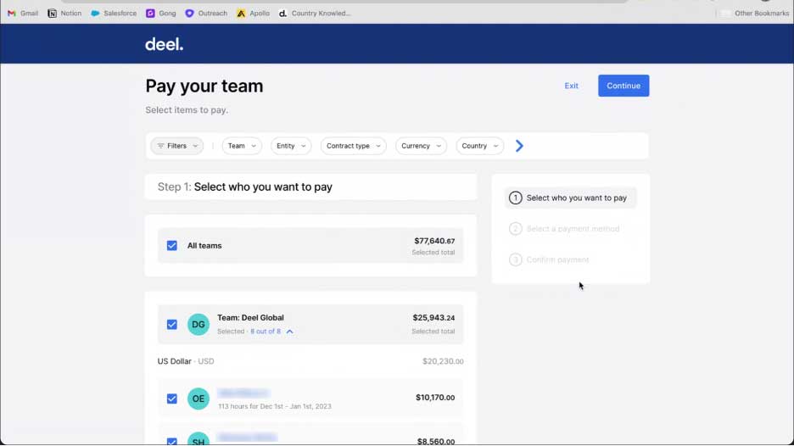Click the OE avatar in the payment row
Viewport: 794px width, 446px height.
click(x=198, y=399)
